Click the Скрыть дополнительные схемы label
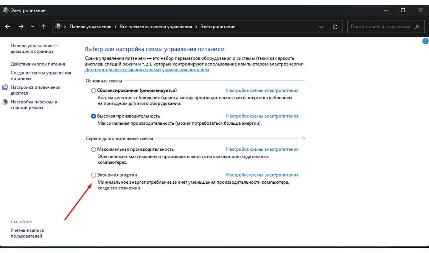Image resolution: width=429 pixels, height=253 pixels. pos(119,139)
